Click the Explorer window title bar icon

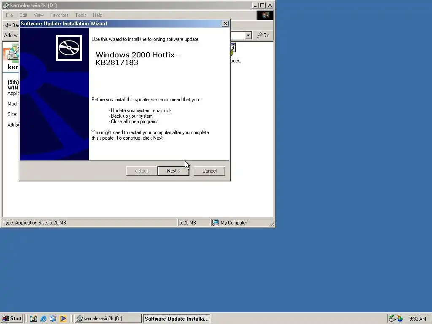pyautogui.click(x=6, y=5)
